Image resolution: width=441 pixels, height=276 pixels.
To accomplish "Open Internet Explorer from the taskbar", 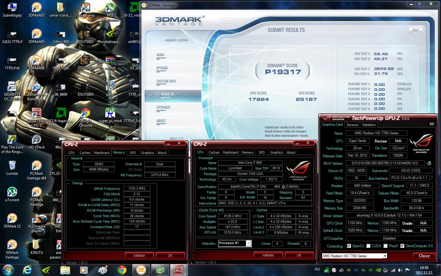I will click(28, 270).
